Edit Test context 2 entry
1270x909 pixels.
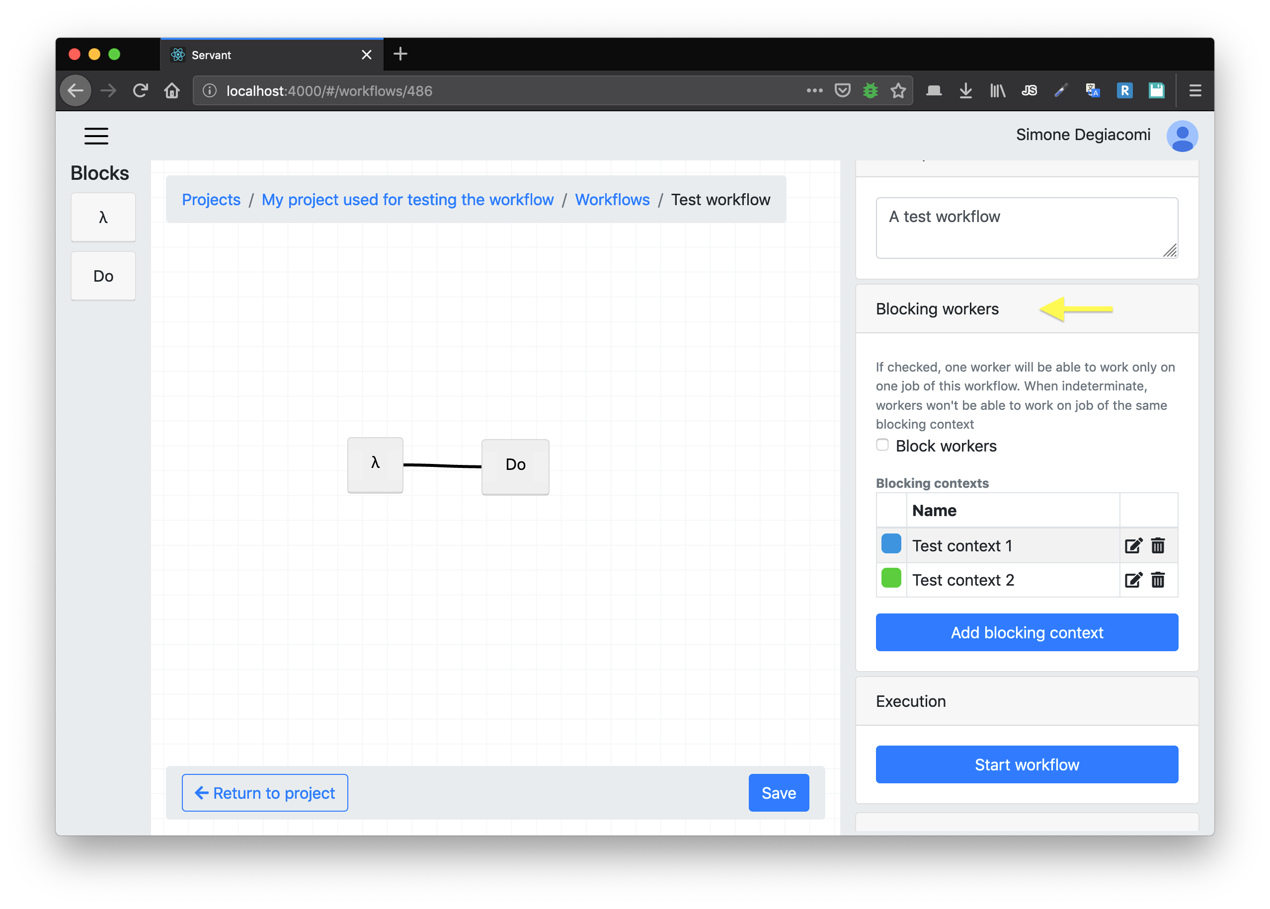(x=1133, y=580)
